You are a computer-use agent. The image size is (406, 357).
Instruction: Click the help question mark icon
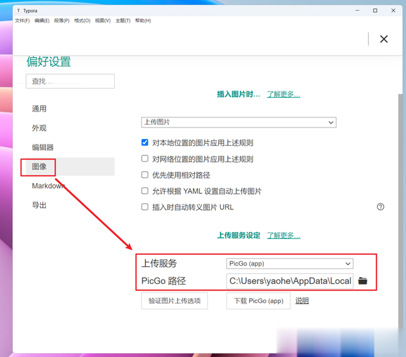point(381,207)
